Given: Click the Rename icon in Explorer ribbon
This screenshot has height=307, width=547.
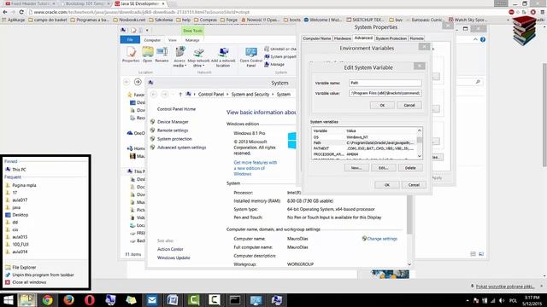Looking at the screenshot, I should tap(162, 55).
